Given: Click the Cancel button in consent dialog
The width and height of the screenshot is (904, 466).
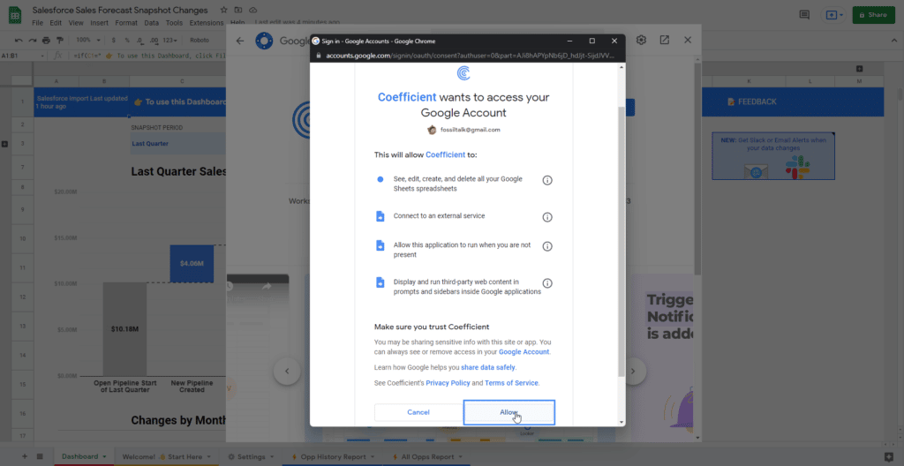Looking at the screenshot, I should [418, 412].
